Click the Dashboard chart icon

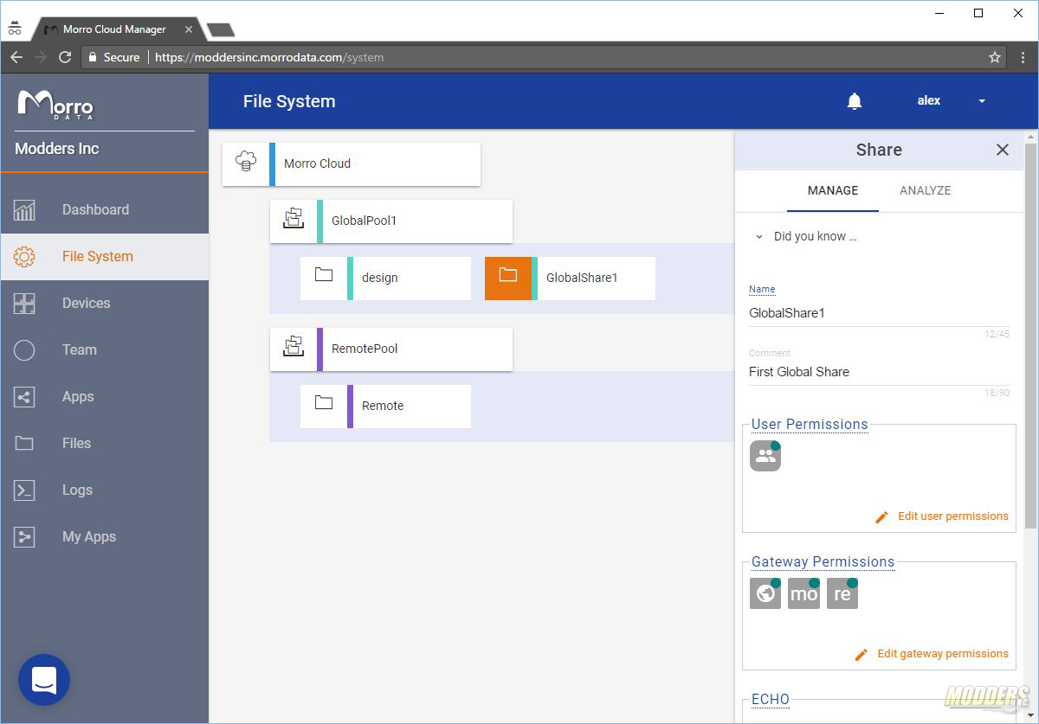pos(24,209)
